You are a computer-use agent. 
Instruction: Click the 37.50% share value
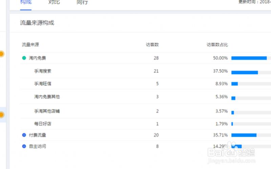(220, 71)
